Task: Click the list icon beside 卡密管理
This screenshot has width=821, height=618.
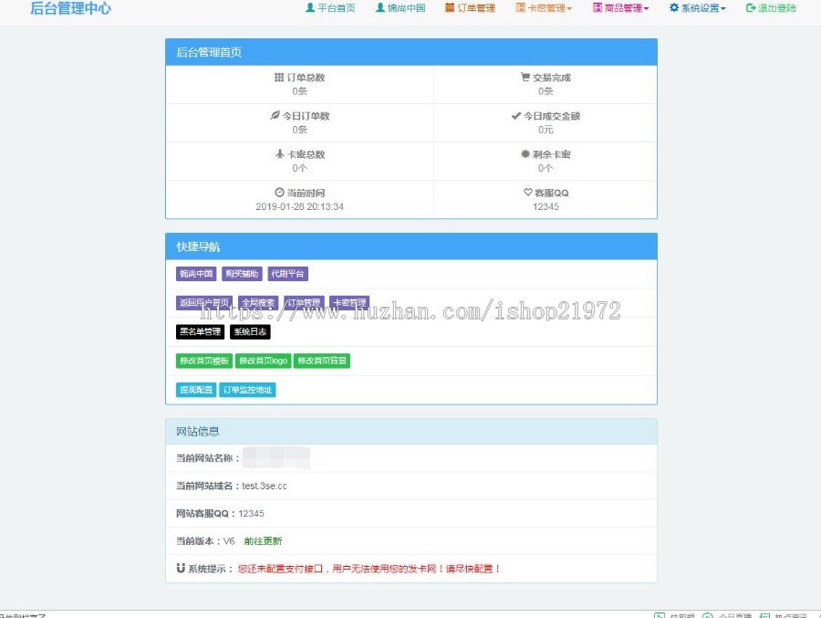Action: point(520,8)
